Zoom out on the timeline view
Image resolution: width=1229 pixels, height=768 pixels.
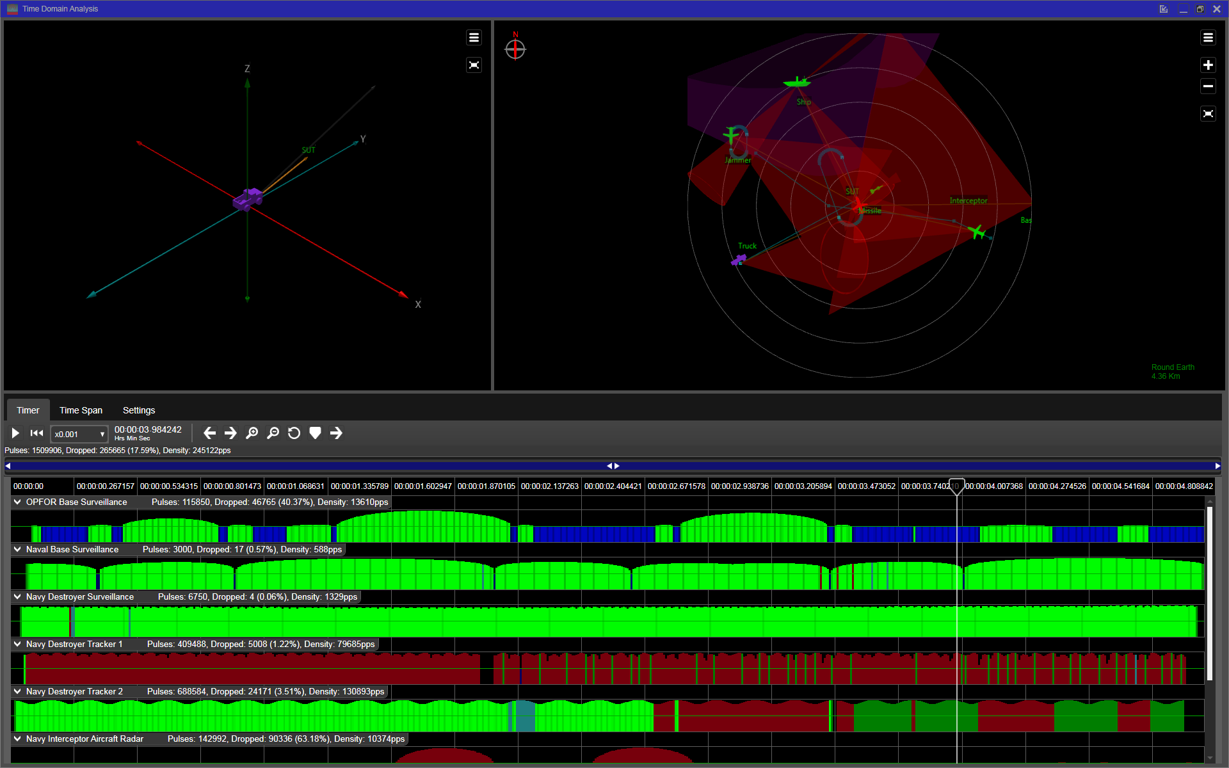pos(273,433)
